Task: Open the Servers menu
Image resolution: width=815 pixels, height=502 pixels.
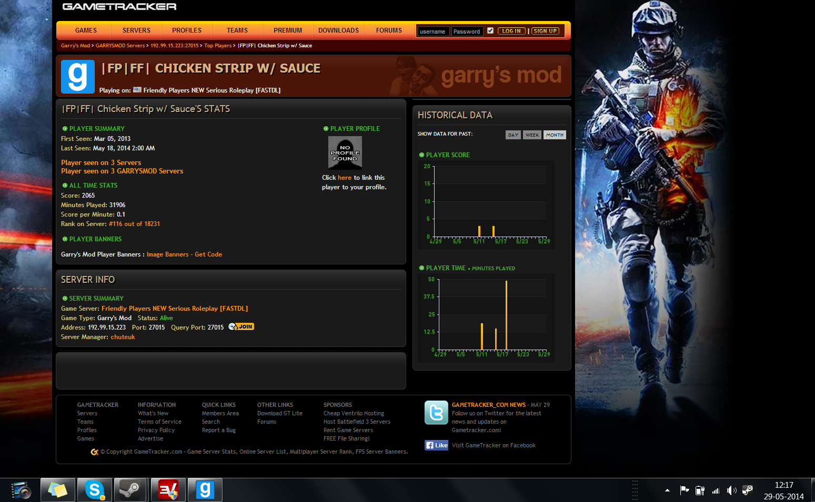Action: click(x=136, y=30)
